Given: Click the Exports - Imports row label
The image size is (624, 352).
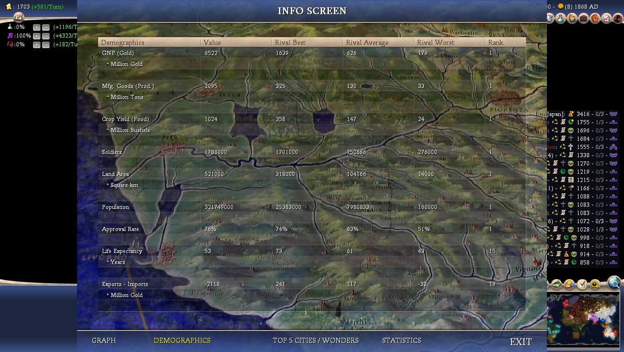Looking at the screenshot, I should (x=125, y=284).
